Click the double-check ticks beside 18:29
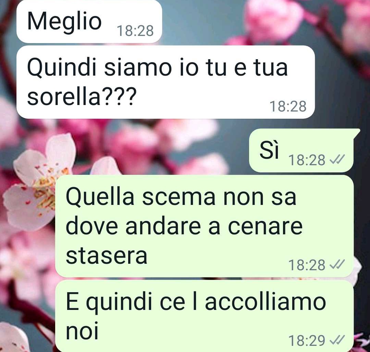The image size is (370, 352). click(337, 340)
